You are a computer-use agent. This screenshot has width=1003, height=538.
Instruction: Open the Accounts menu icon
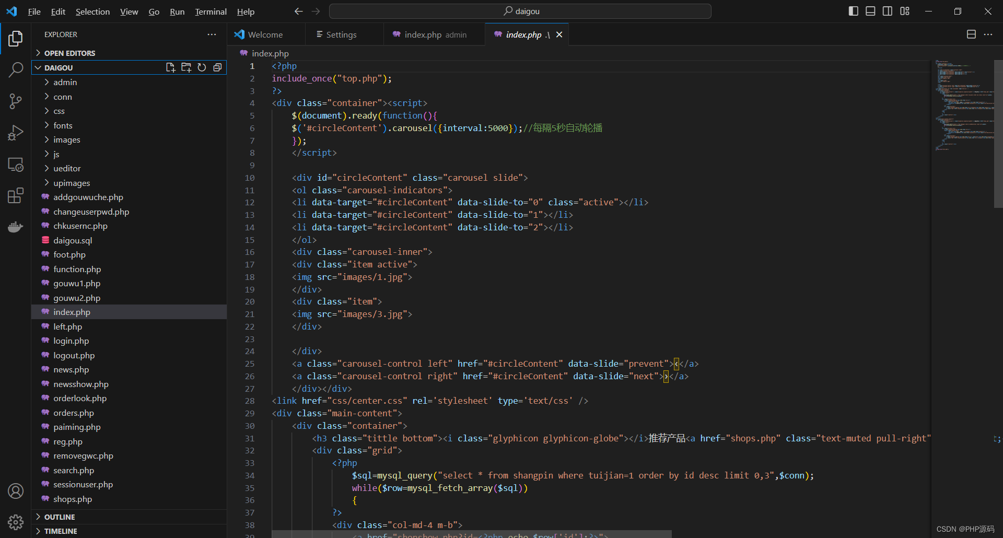[x=16, y=491]
